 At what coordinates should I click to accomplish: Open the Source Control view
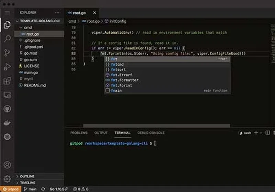coord(7,53)
